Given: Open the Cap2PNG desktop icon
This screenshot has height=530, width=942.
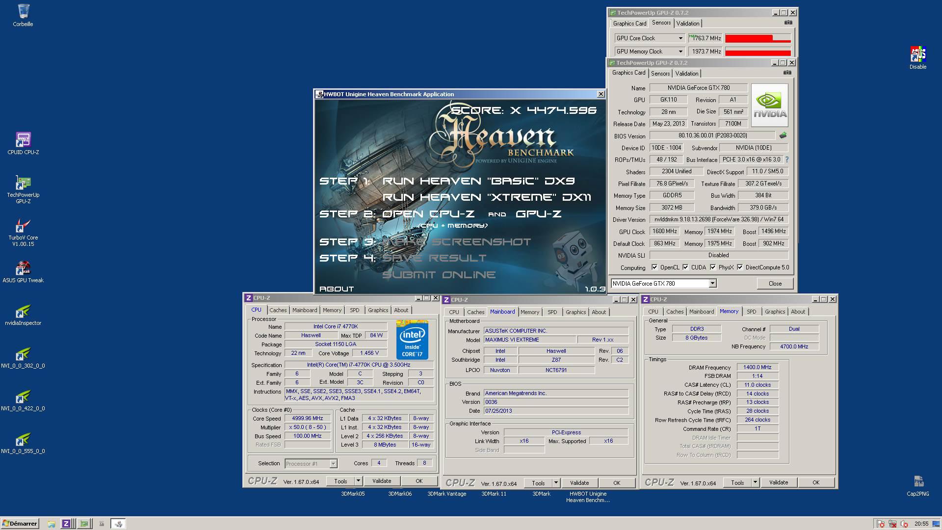Looking at the screenshot, I should (x=918, y=486).
